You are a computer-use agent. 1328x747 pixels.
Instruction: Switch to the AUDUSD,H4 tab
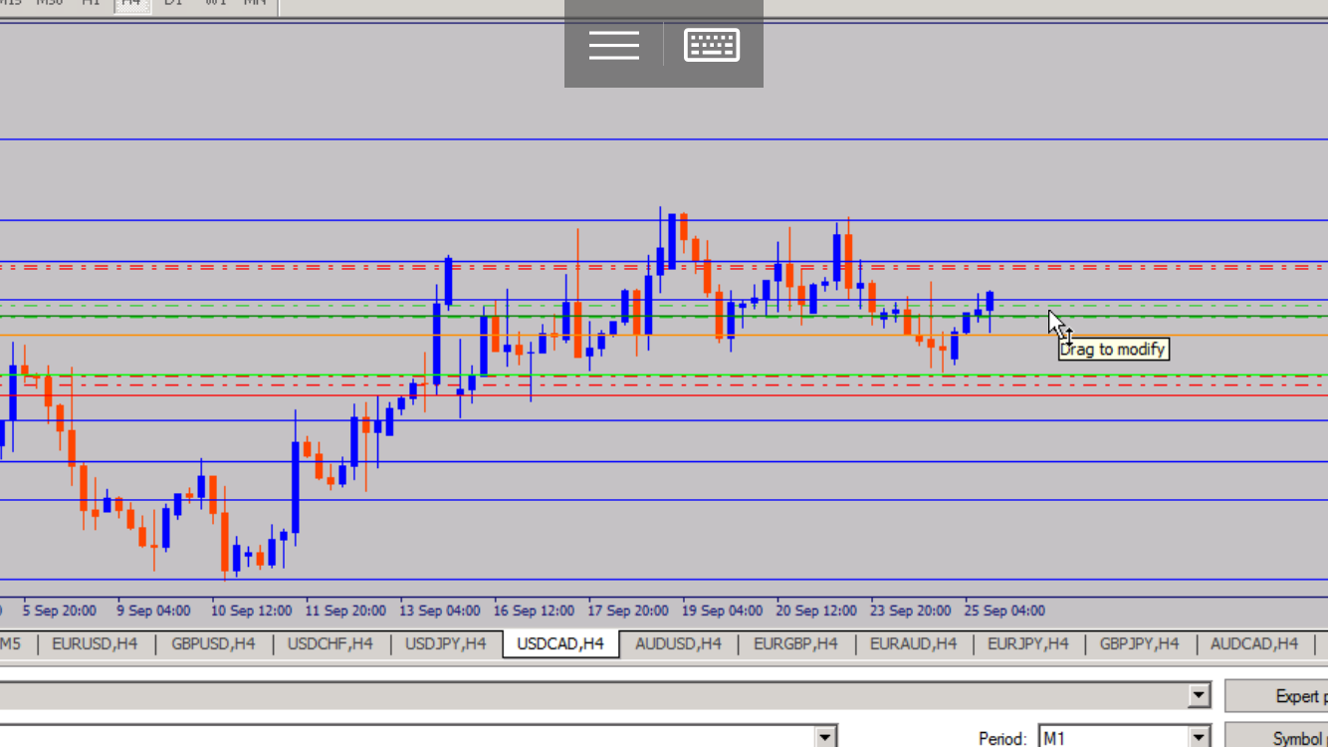[x=678, y=643]
